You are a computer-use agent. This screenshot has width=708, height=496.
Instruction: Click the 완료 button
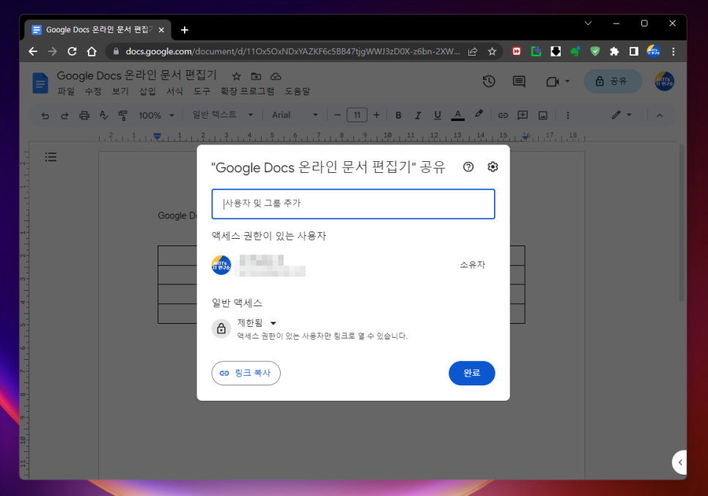click(x=471, y=373)
